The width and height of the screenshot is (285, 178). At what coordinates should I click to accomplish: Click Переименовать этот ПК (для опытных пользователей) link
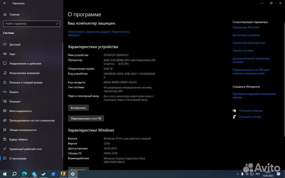click(x=251, y=72)
